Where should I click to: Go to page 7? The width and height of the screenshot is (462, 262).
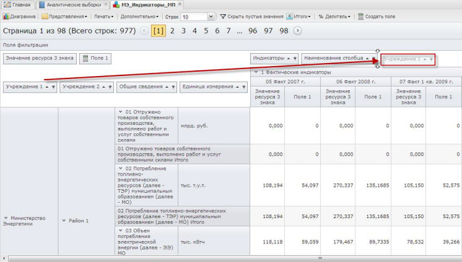pyautogui.click(x=229, y=31)
